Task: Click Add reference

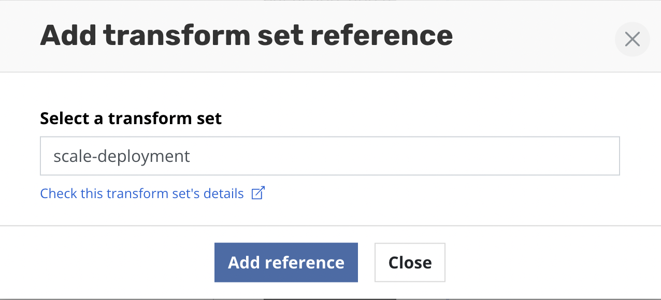Action: tap(285, 262)
